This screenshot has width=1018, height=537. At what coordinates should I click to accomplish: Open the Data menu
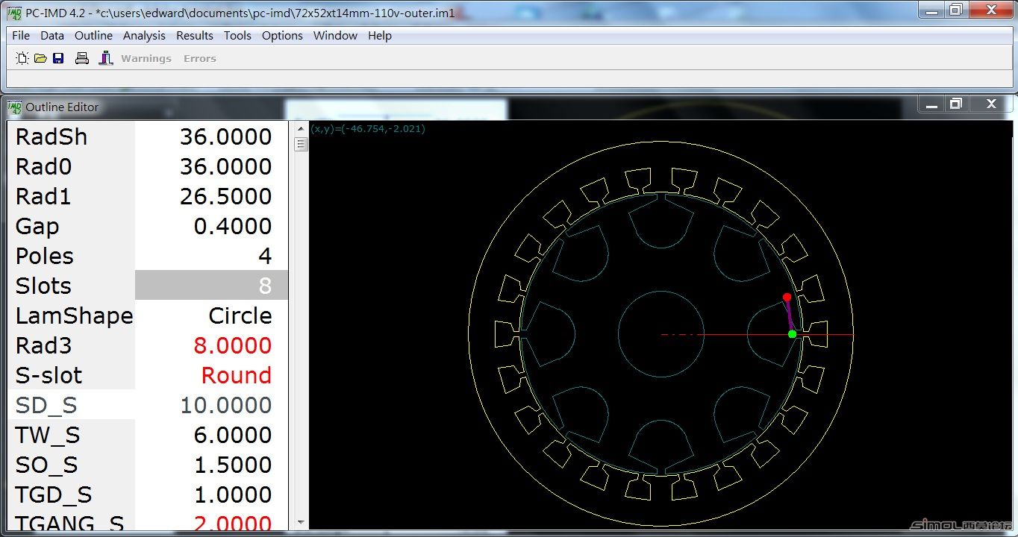[52, 35]
